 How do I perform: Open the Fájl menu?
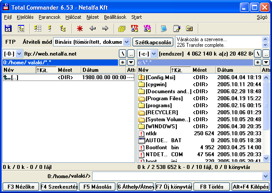click(x=8, y=17)
